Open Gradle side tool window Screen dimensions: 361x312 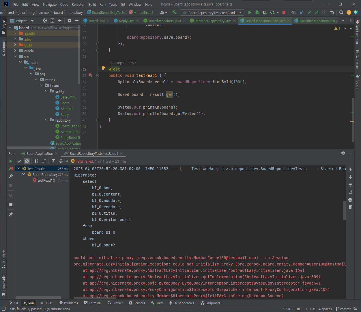coord(358,82)
